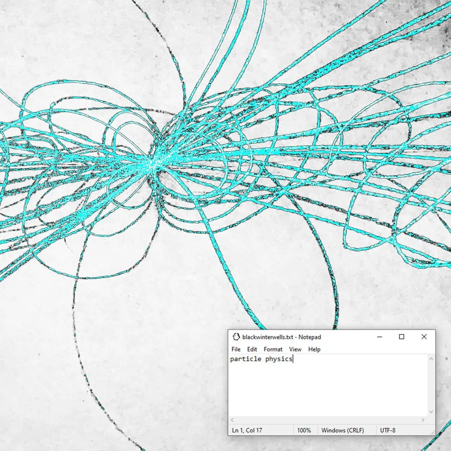
Task: Open the File menu
Action: point(236,349)
